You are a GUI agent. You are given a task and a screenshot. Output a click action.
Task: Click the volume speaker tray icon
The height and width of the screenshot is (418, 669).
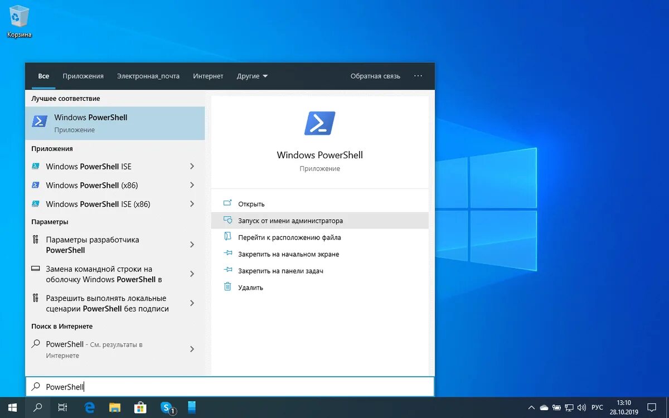(x=581, y=408)
